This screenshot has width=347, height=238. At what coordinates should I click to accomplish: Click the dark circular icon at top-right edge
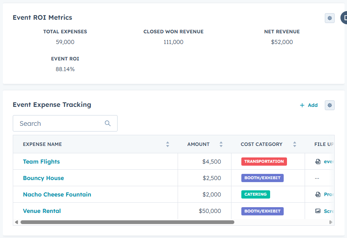344,18
